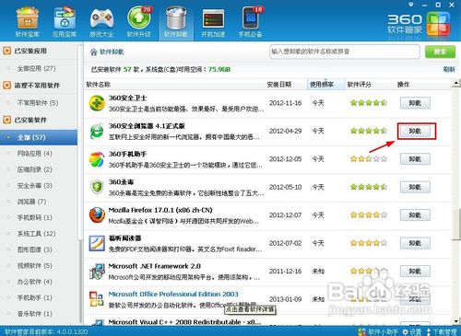Sort by 软件评分 column header
This screenshot has width=461, height=336.
coord(360,85)
